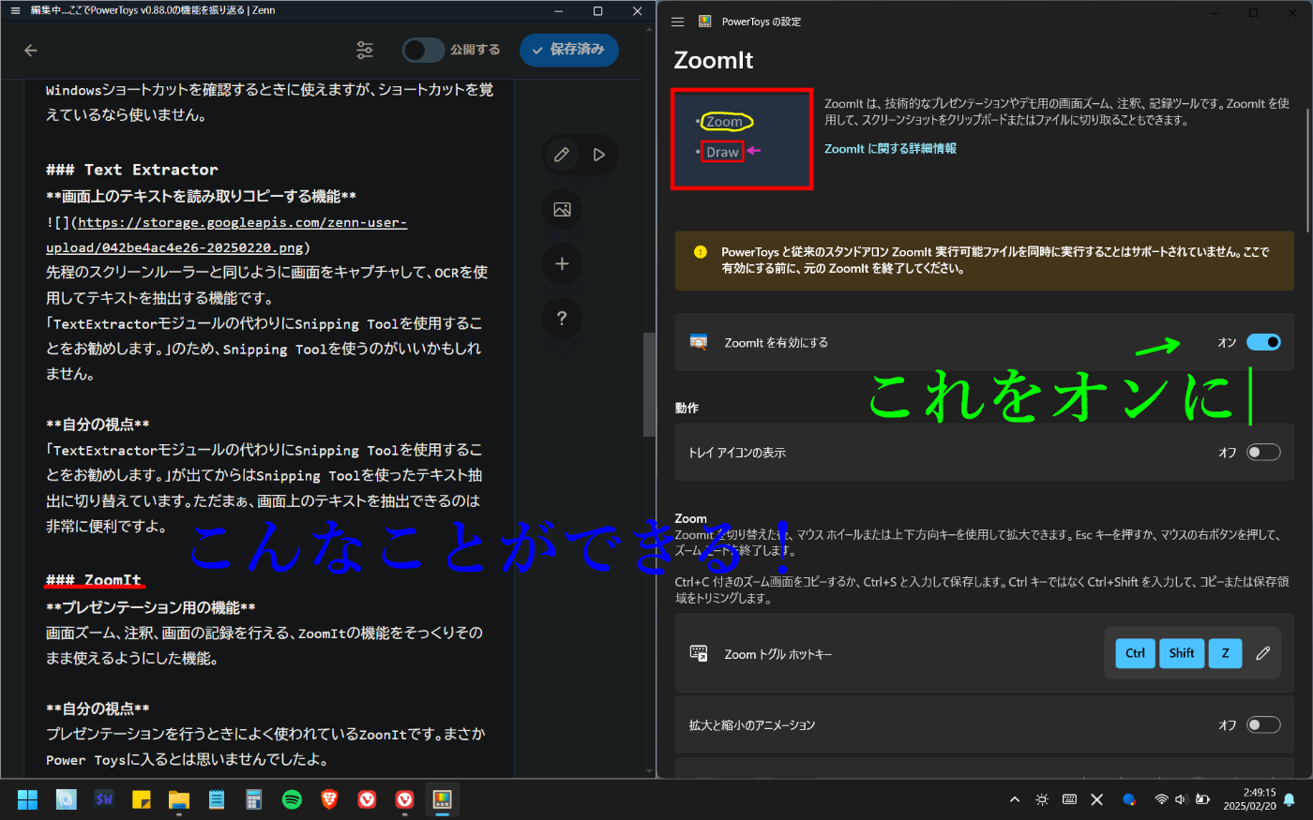This screenshot has width=1313, height=820.
Task: Open the volume control in system tray
Action: click(1181, 799)
